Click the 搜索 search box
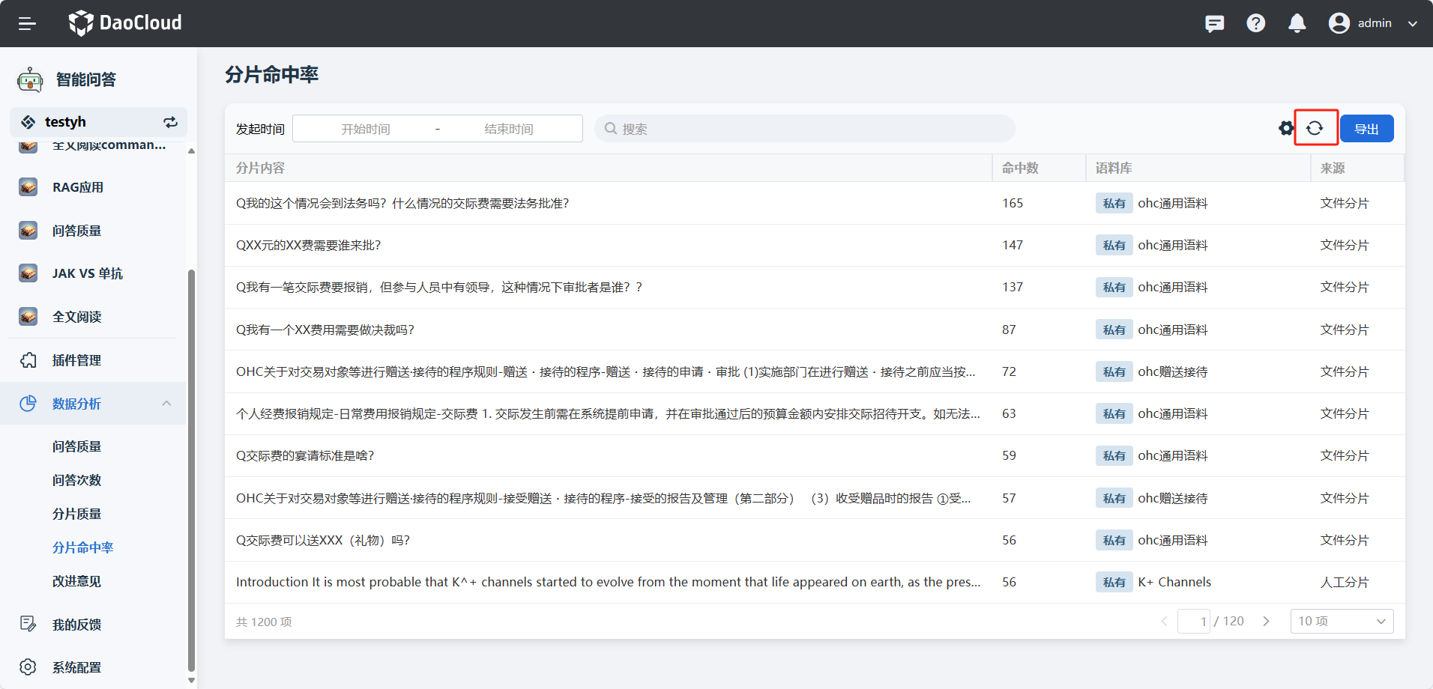1433x689 pixels. 805,129
